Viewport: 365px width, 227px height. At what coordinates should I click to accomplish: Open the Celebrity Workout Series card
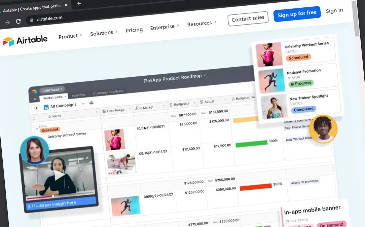(296, 52)
